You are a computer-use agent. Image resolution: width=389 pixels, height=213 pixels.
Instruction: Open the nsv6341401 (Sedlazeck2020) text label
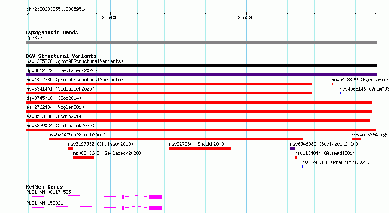click(x=60, y=89)
